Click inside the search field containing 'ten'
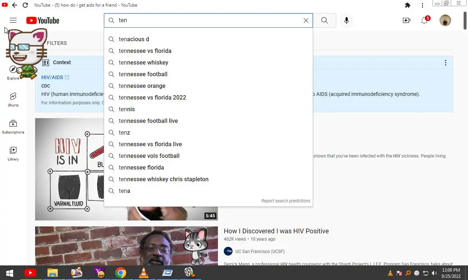This screenshot has height=280, width=468. [x=208, y=20]
